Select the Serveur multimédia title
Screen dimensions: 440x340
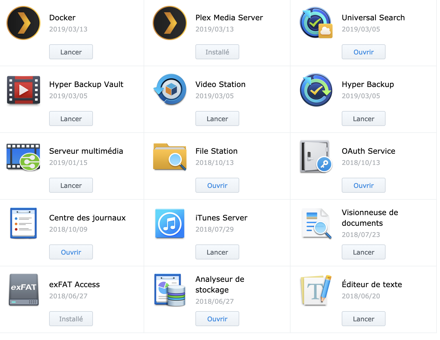pyautogui.click(x=86, y=151)
